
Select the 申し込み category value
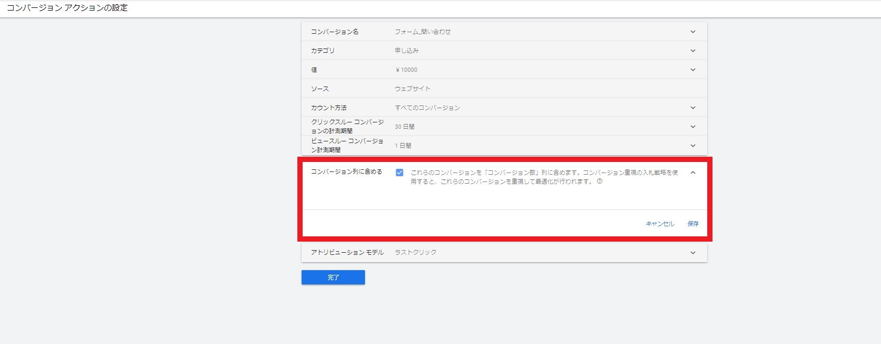point(407,51)
